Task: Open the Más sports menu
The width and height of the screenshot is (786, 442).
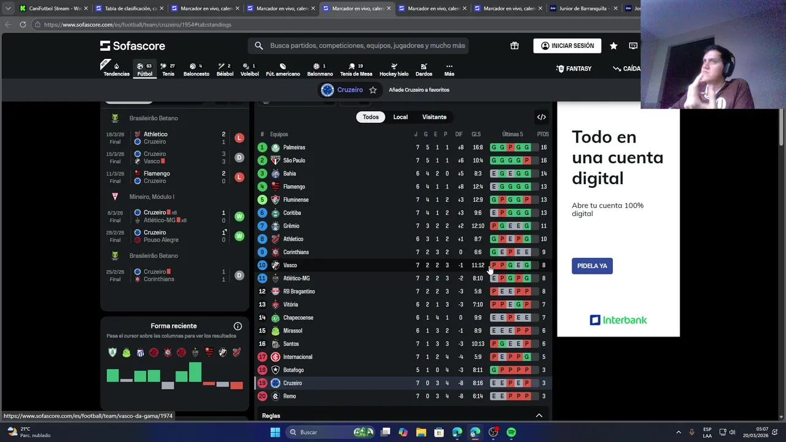Action: coord(449,69)
